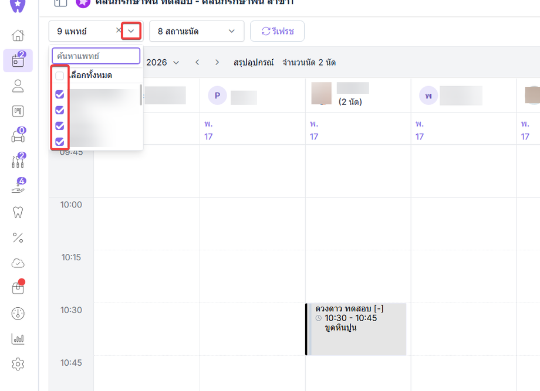Open the bar chart reports icon
This screenshot has height=391, width=540.
pyautogui.click(x=18, y=339)
